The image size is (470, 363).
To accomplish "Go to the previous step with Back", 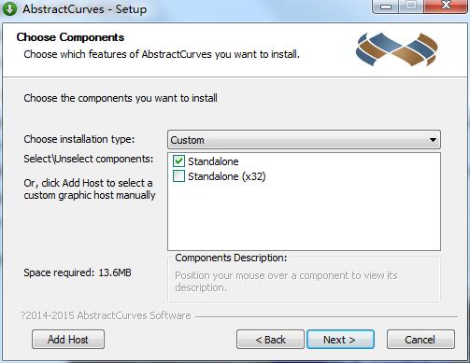I will coord(270,340).
